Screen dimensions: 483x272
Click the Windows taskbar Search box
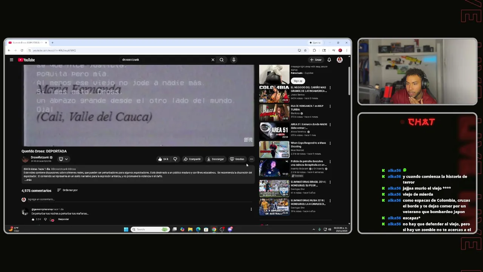149,229
